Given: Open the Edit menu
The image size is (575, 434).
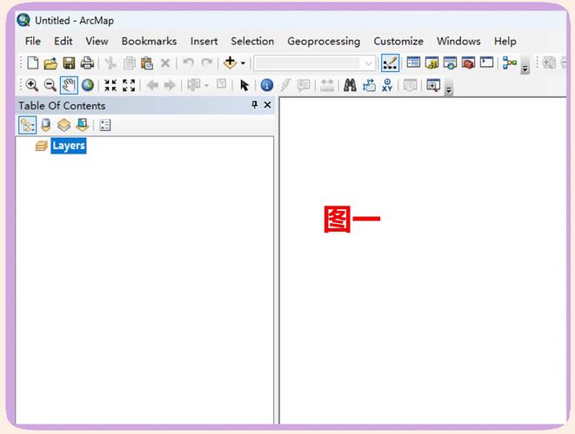Looking at the screenshot, I should point(64,42).
